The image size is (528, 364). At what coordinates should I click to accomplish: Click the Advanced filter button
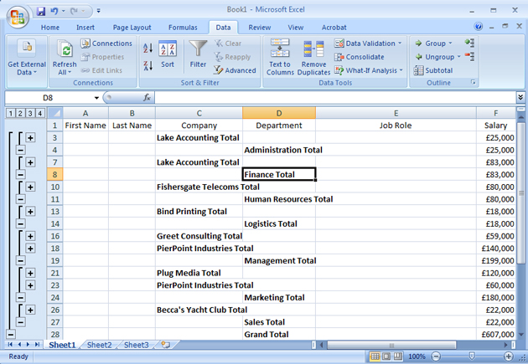235,70
